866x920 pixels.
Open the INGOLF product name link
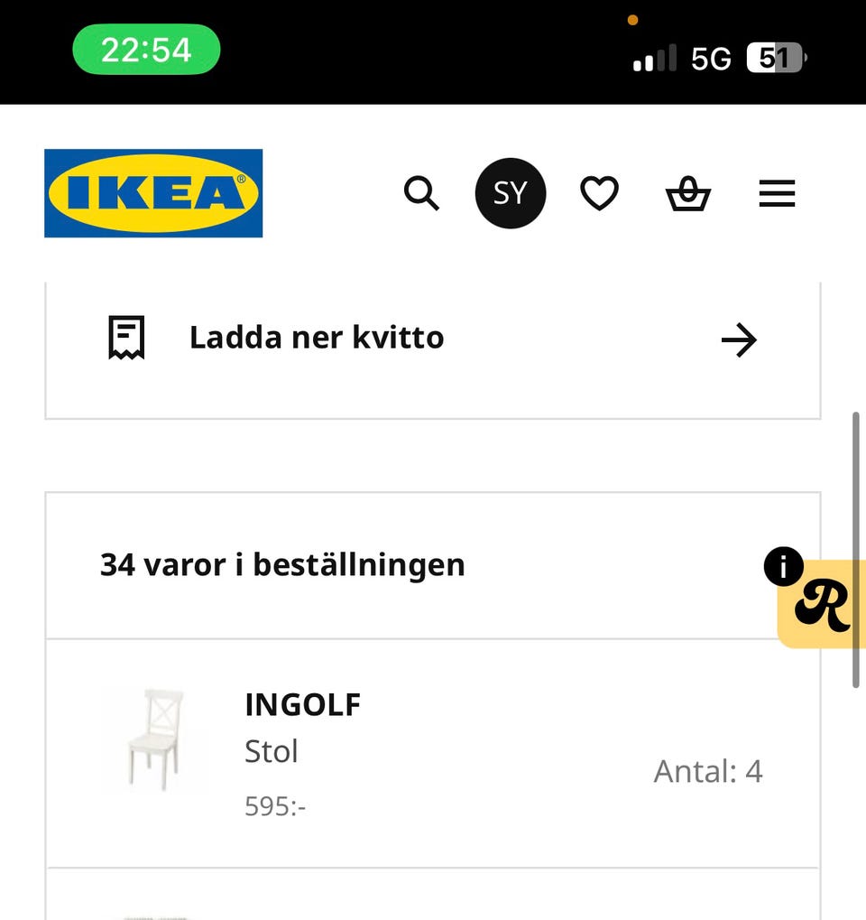tap(302, 705)
